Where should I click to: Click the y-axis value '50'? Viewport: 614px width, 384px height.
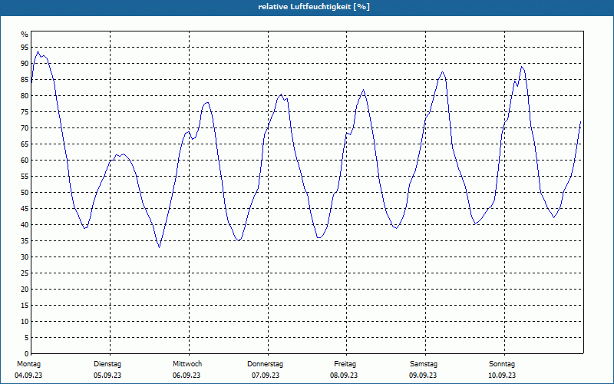pyautogui.click(x=25, y=193)
